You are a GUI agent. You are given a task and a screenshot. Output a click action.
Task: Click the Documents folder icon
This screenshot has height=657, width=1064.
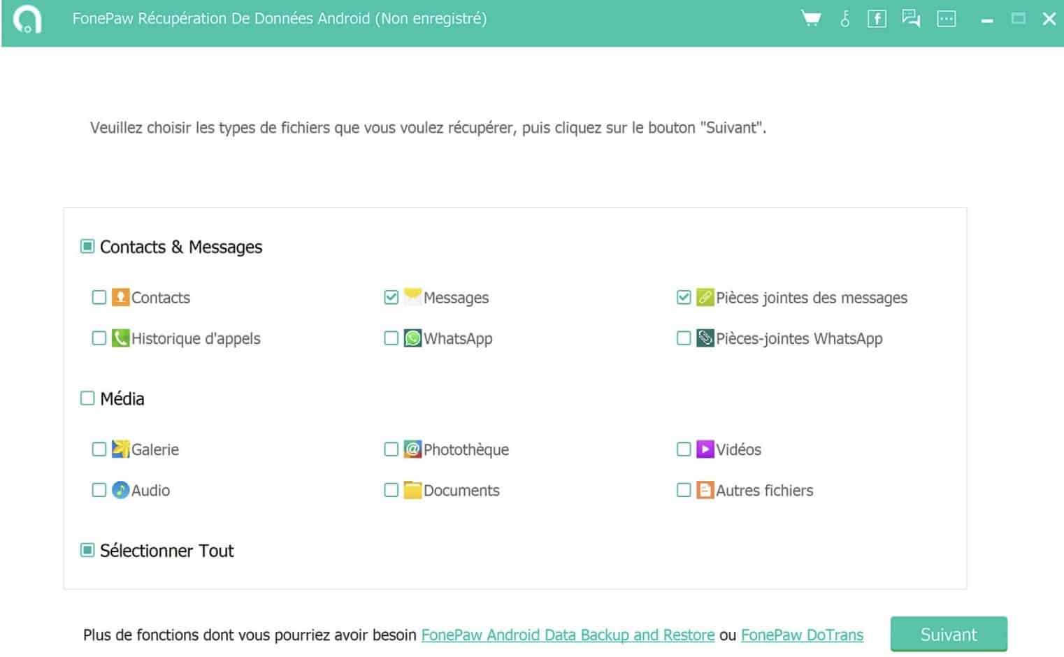pyautogui.click(x=413, y=490)
